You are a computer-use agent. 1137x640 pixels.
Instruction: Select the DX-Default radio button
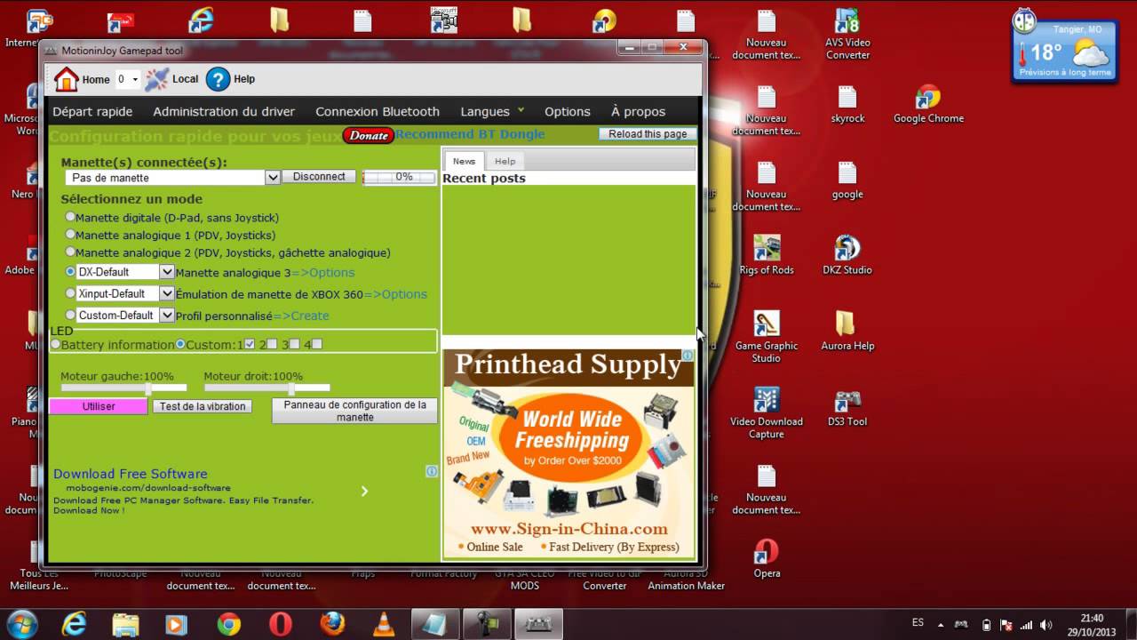point(70,271)
